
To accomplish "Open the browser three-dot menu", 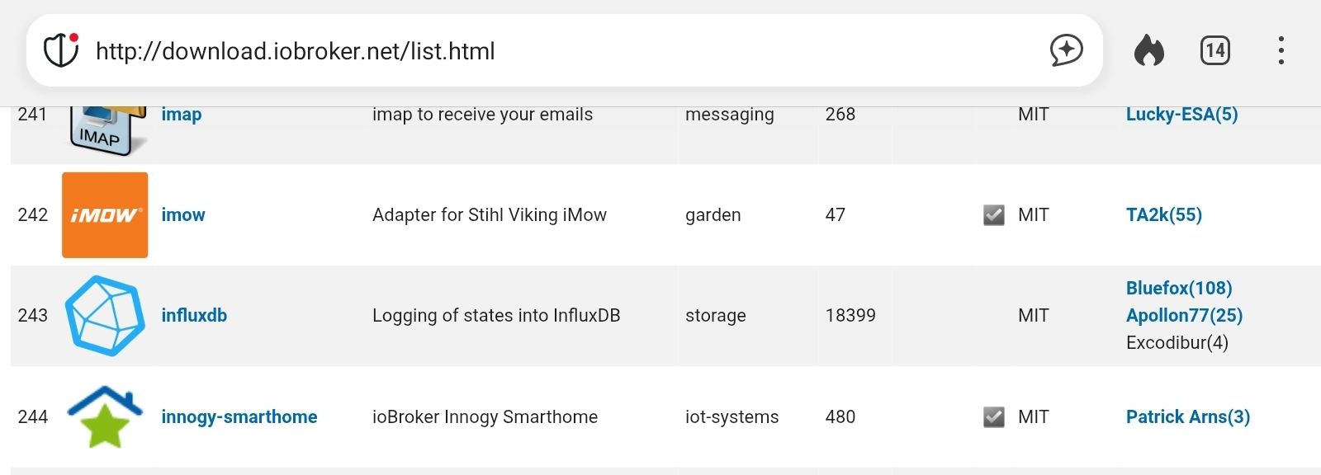I will [x=1281, y=50].
